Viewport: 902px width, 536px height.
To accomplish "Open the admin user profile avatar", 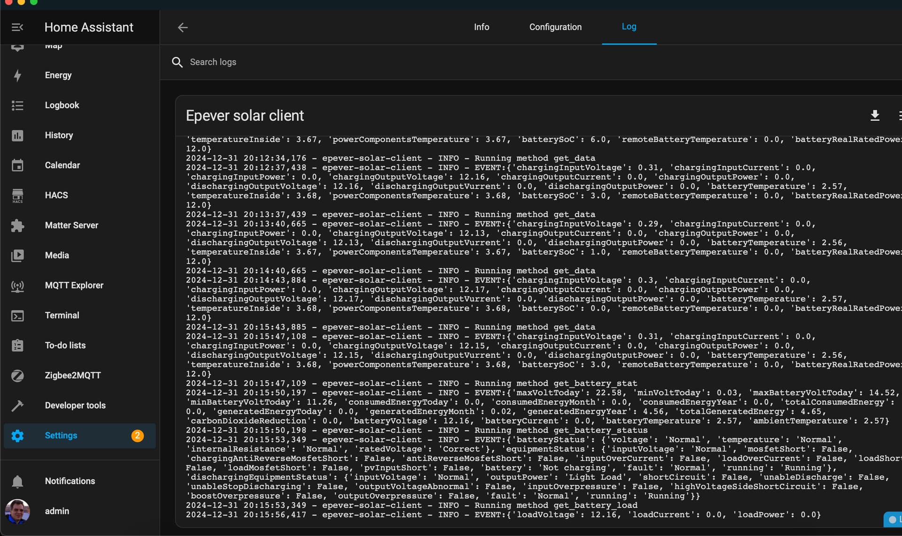I will pos(17,511).
